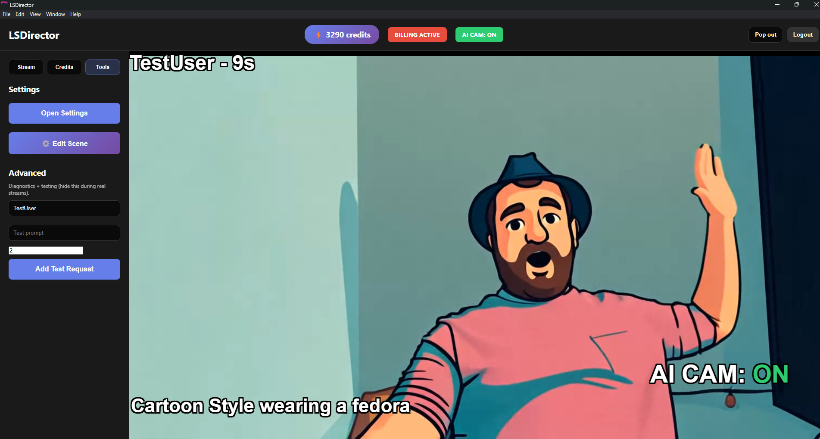Switch to the Credits tab

64,67
